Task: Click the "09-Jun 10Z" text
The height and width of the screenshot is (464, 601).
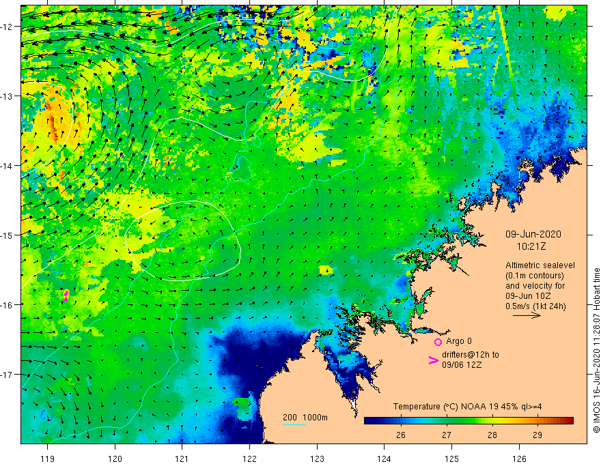Action: pyautogui.click(x=528, y=296)
